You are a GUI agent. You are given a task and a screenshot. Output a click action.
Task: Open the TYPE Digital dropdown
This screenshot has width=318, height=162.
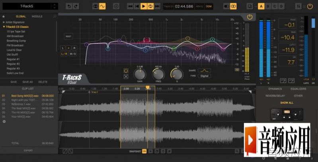205,76
